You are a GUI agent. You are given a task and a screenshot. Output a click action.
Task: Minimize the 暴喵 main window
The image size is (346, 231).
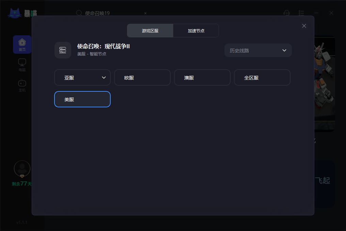[x=316, y=13]
